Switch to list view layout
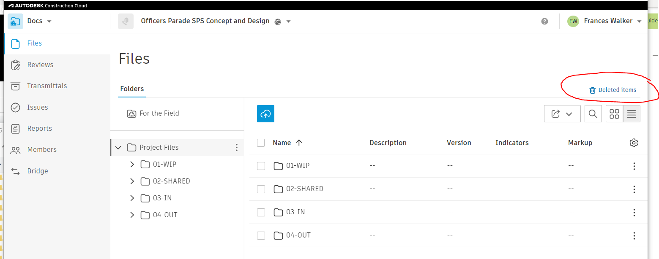 click(x=632, y=114)
